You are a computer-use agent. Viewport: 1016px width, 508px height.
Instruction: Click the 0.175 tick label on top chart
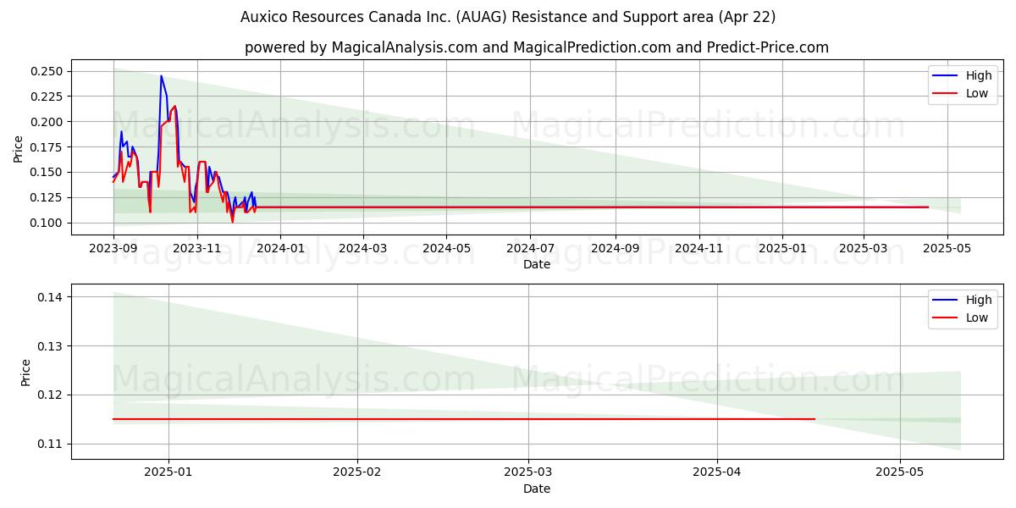[x=47, y=147]
